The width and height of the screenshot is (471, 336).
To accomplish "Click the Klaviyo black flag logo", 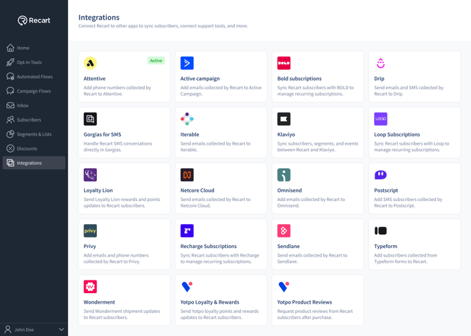I will pos(284,119).
